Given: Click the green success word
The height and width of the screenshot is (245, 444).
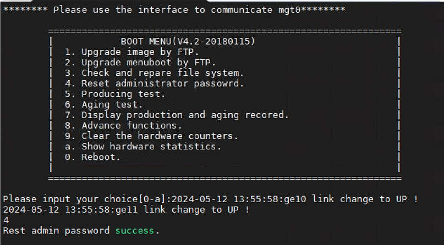Looking at the screenshot, I should tap(134, 231).
